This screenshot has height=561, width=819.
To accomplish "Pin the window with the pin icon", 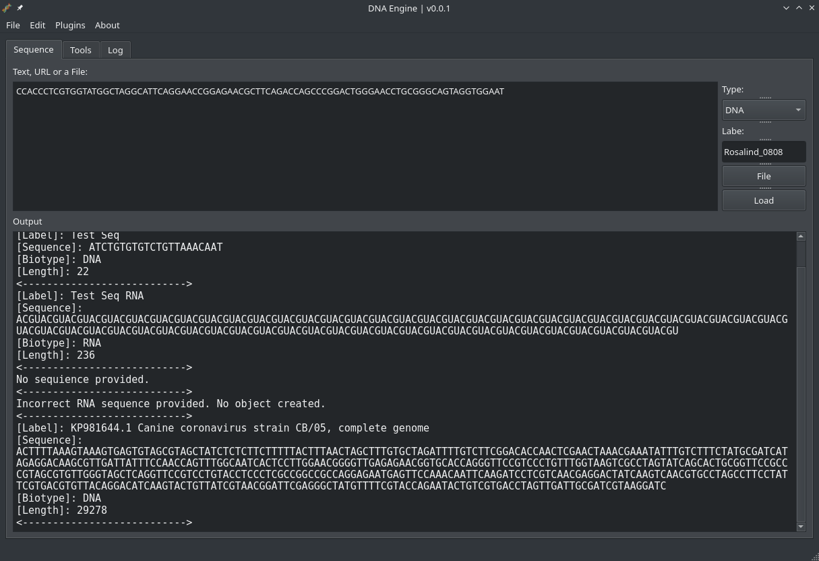I will [20, 8].
